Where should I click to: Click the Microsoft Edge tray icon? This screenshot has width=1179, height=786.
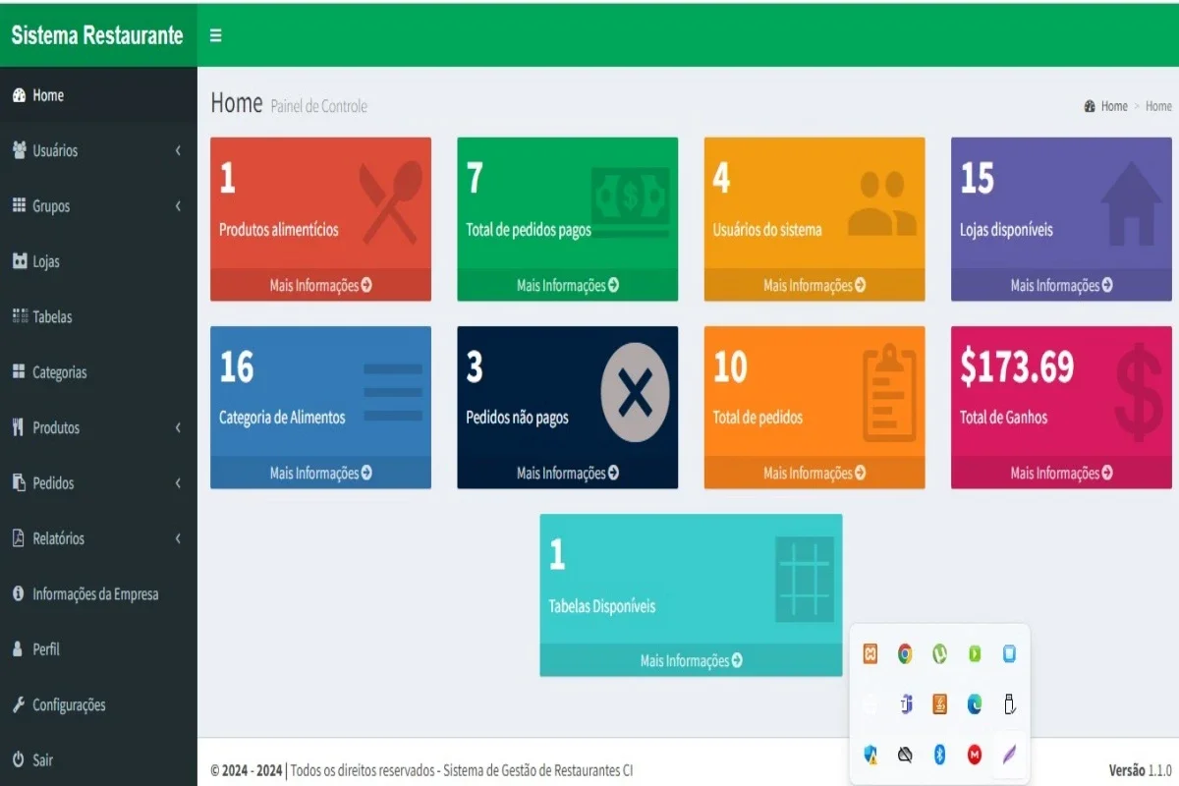975,703
